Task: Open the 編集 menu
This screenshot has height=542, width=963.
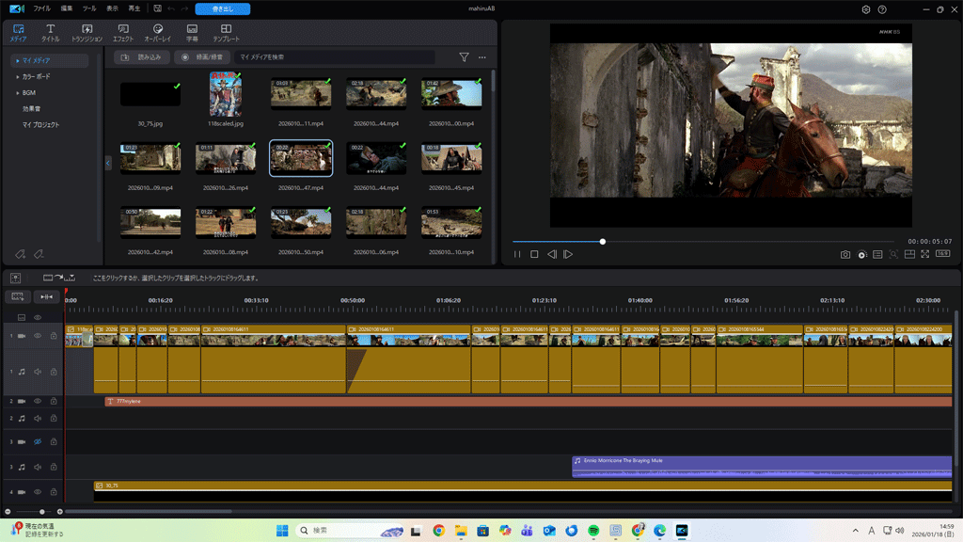Action: (x=66, y=8)
